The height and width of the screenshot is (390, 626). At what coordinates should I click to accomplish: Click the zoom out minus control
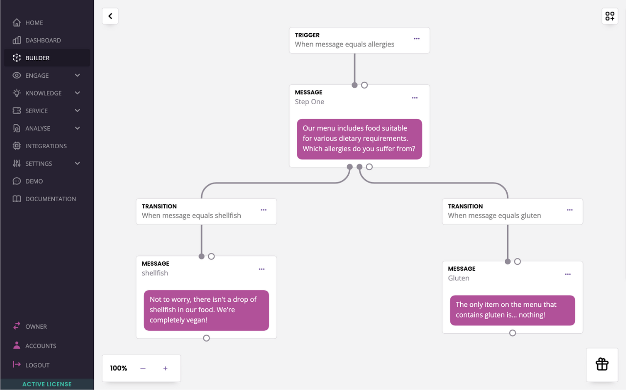click(143, 368)
